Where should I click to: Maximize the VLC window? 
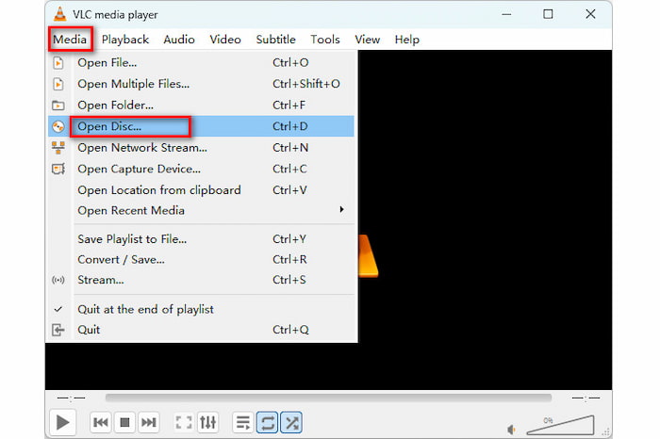pos(548,14)
